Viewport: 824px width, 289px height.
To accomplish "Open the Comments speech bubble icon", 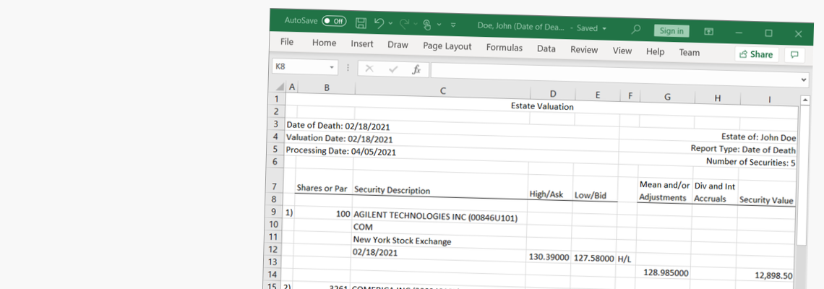I will coord(794,55).
